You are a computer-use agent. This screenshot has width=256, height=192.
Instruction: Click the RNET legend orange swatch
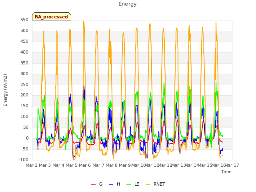(148, 185)
